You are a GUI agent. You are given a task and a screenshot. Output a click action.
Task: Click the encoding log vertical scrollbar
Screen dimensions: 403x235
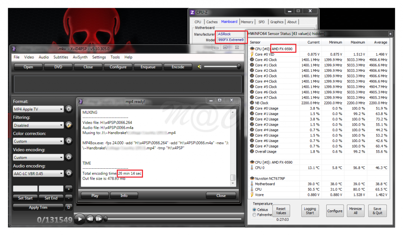tap(233, 148)
